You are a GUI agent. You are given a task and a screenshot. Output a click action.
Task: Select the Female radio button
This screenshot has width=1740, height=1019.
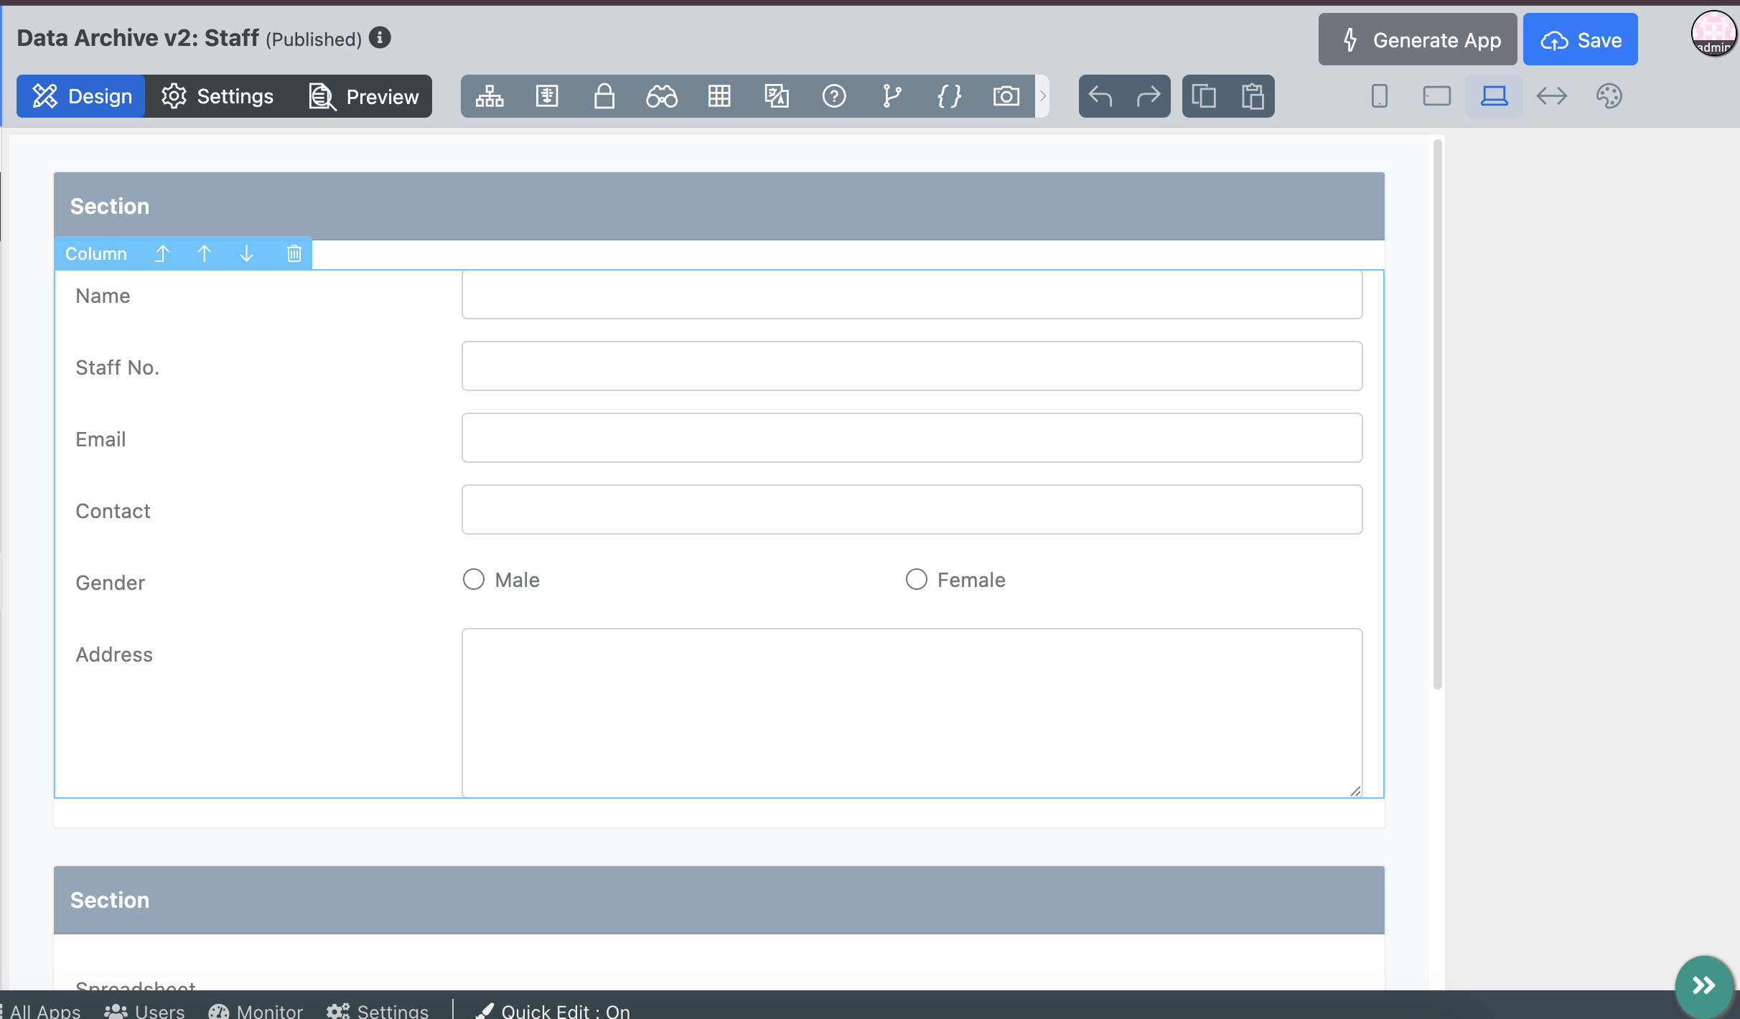click(x=916, y=579)
